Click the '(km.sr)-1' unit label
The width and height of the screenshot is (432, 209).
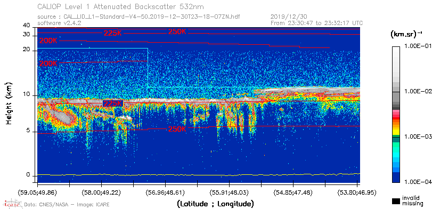coord(406,34)
